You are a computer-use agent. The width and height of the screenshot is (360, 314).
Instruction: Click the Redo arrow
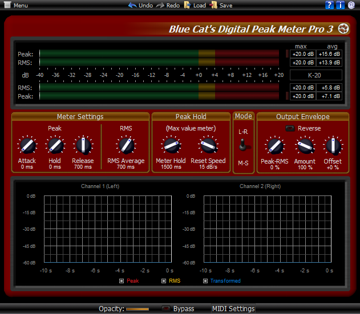[168, 5]
